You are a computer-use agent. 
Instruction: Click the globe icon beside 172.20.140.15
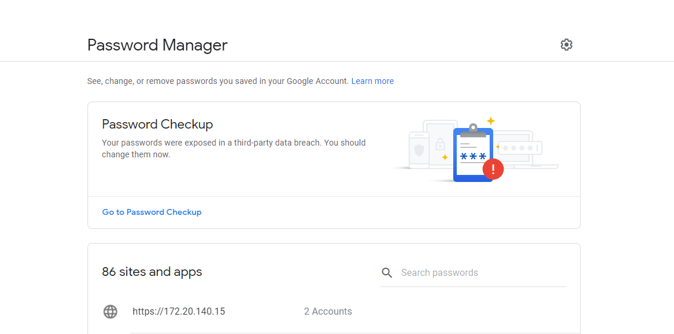click(x=110, y=312)
